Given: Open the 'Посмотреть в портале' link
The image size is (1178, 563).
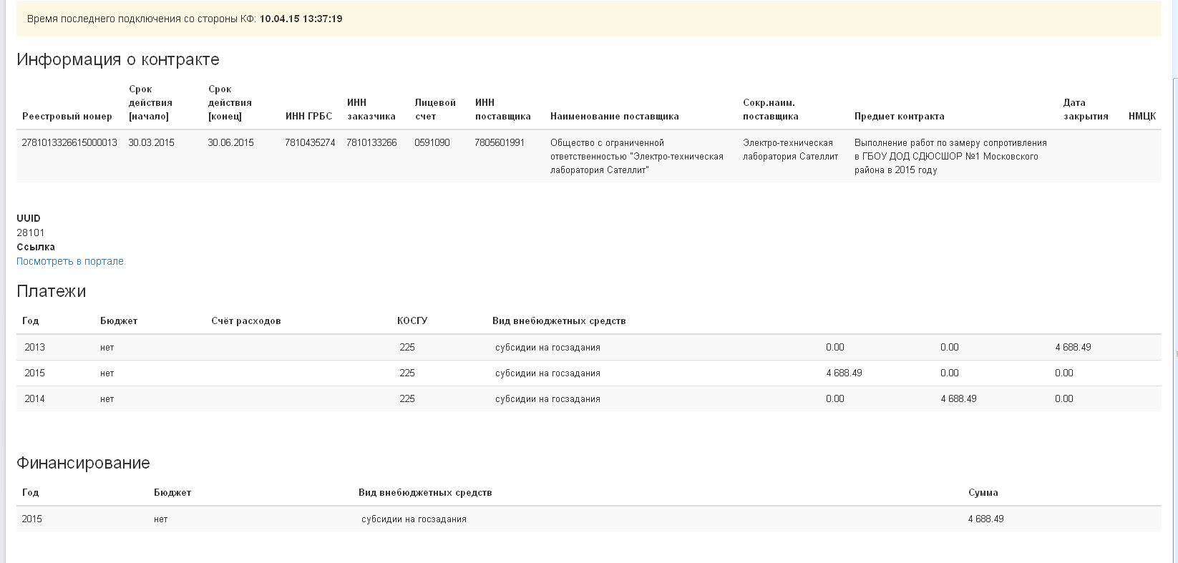Looking at the screenshot, I should coord(70,261).
